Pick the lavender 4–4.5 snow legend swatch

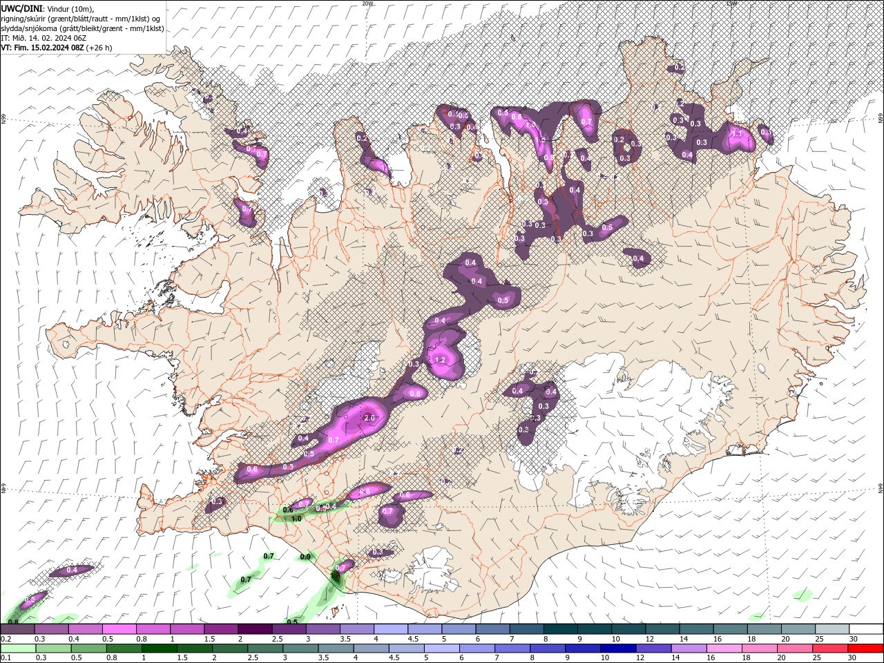(391, 628)
